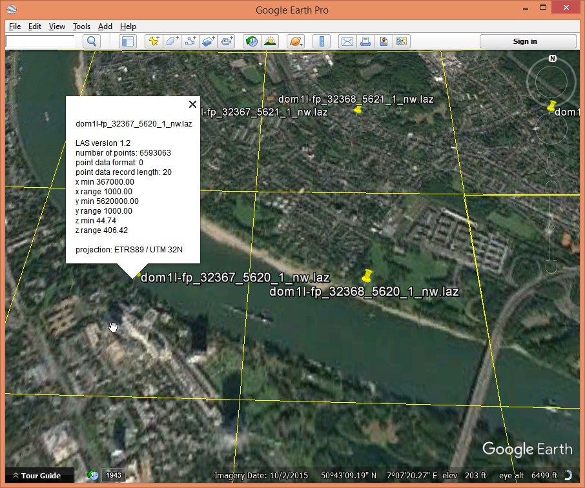Expand the Tour Guide panel
The image size is (585, 488).
pos(37,476)
